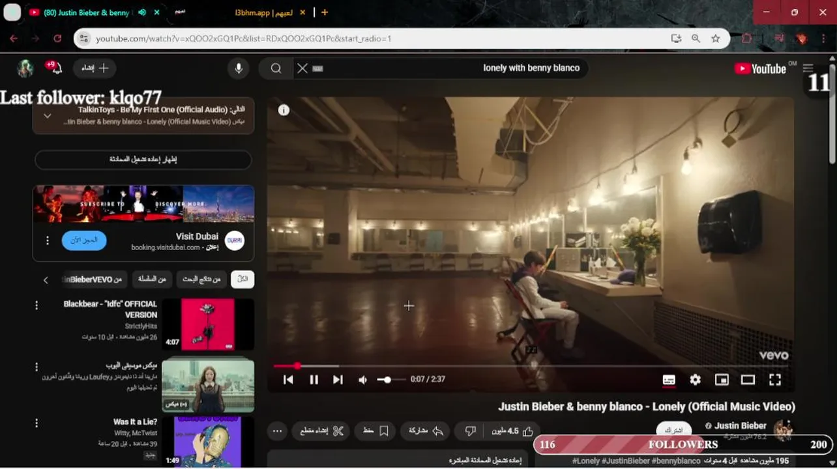Select the 'from search results' chip
This screenshot has height=469, width=837.
(201, 279)
